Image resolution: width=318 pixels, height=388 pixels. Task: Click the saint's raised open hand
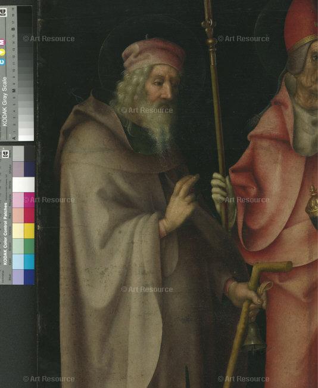click(x=179, y=204)
